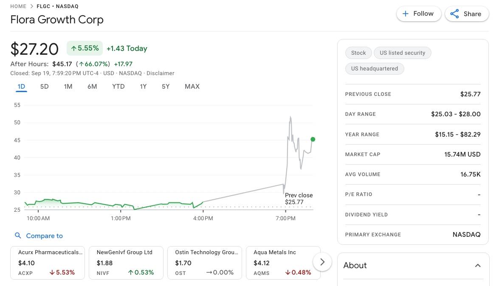This screenshot has height=286, width=502.
Task: Click the Year Range value
Action: click(457, 135)
